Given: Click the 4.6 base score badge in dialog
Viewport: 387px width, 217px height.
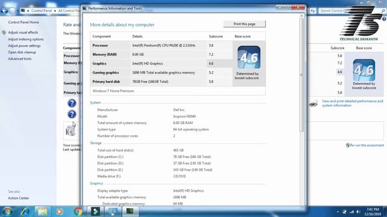Looking at the screenshot, I should 249,57.
